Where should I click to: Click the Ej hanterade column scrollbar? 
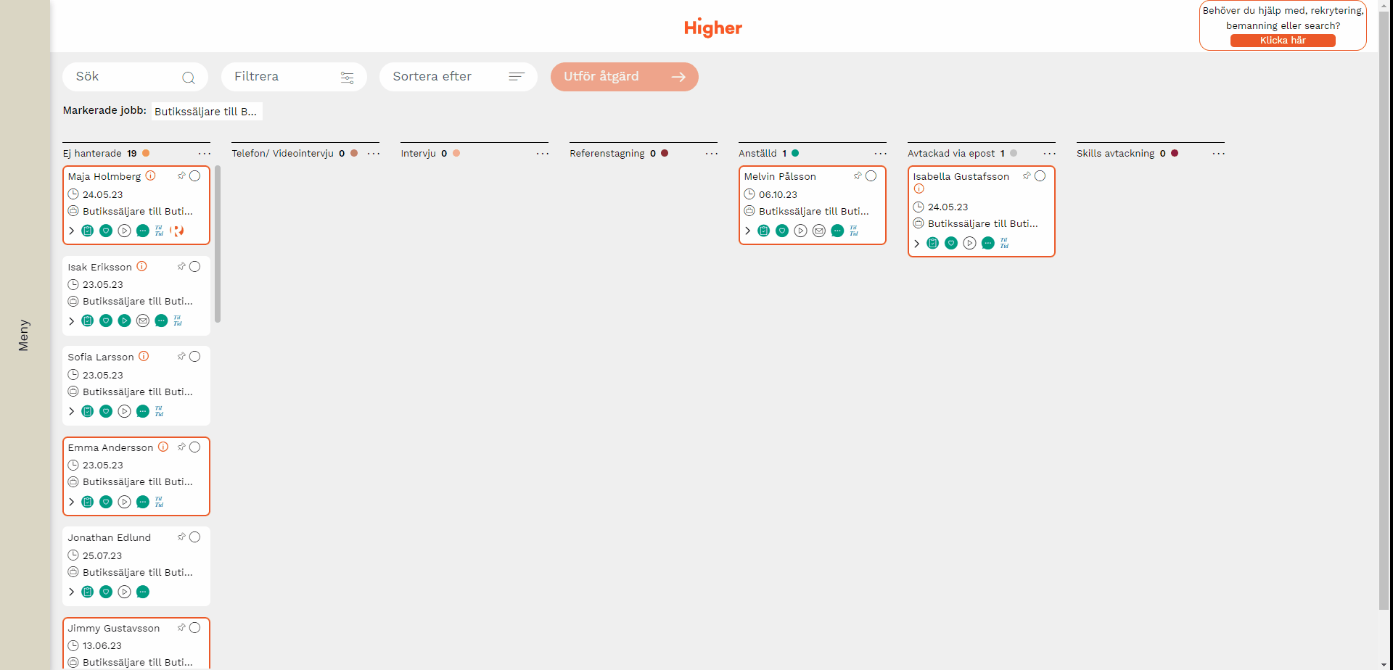point(218,244)
